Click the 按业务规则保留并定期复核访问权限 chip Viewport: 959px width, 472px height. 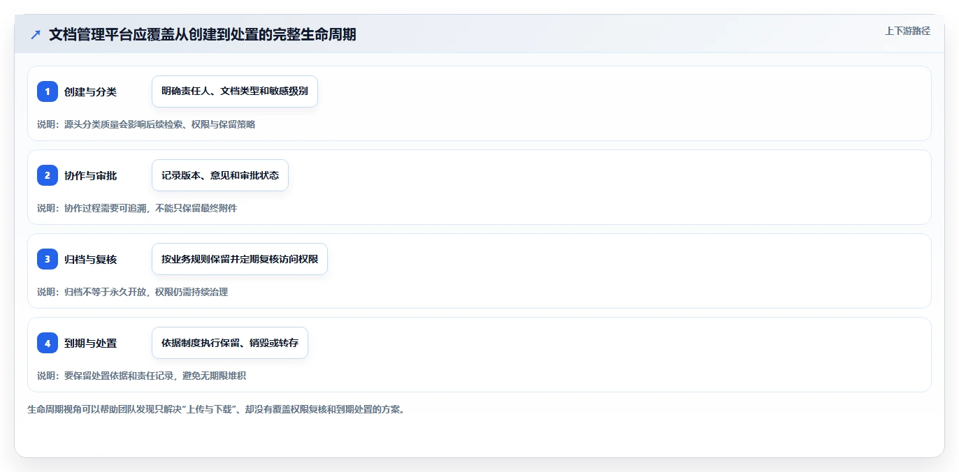[x=240, y=259]
